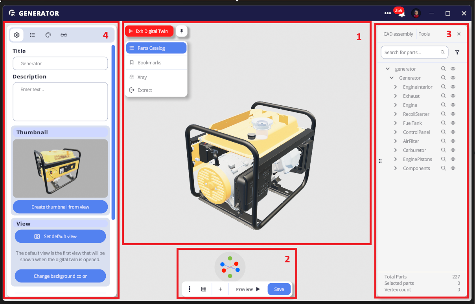Expand the AirFilter tree node
Viewport: 475px width, 304px height.
point(396,141)
